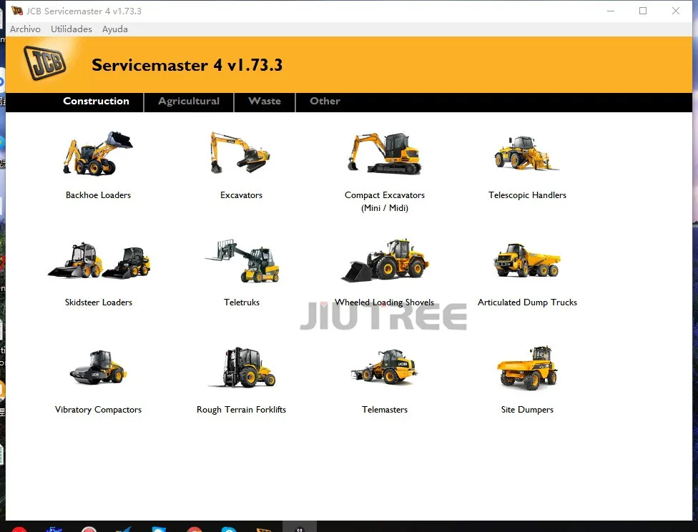Select the Other equipment tab
Viewport: 698px width, 532px height.
(x=325, y=102)
